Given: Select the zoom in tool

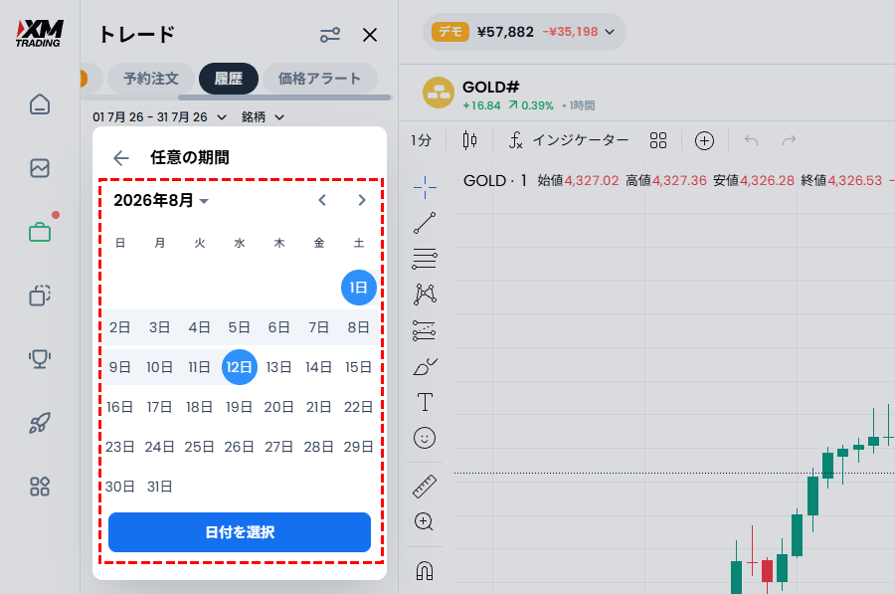Looking at the screenshot, I should pos(424,521).
